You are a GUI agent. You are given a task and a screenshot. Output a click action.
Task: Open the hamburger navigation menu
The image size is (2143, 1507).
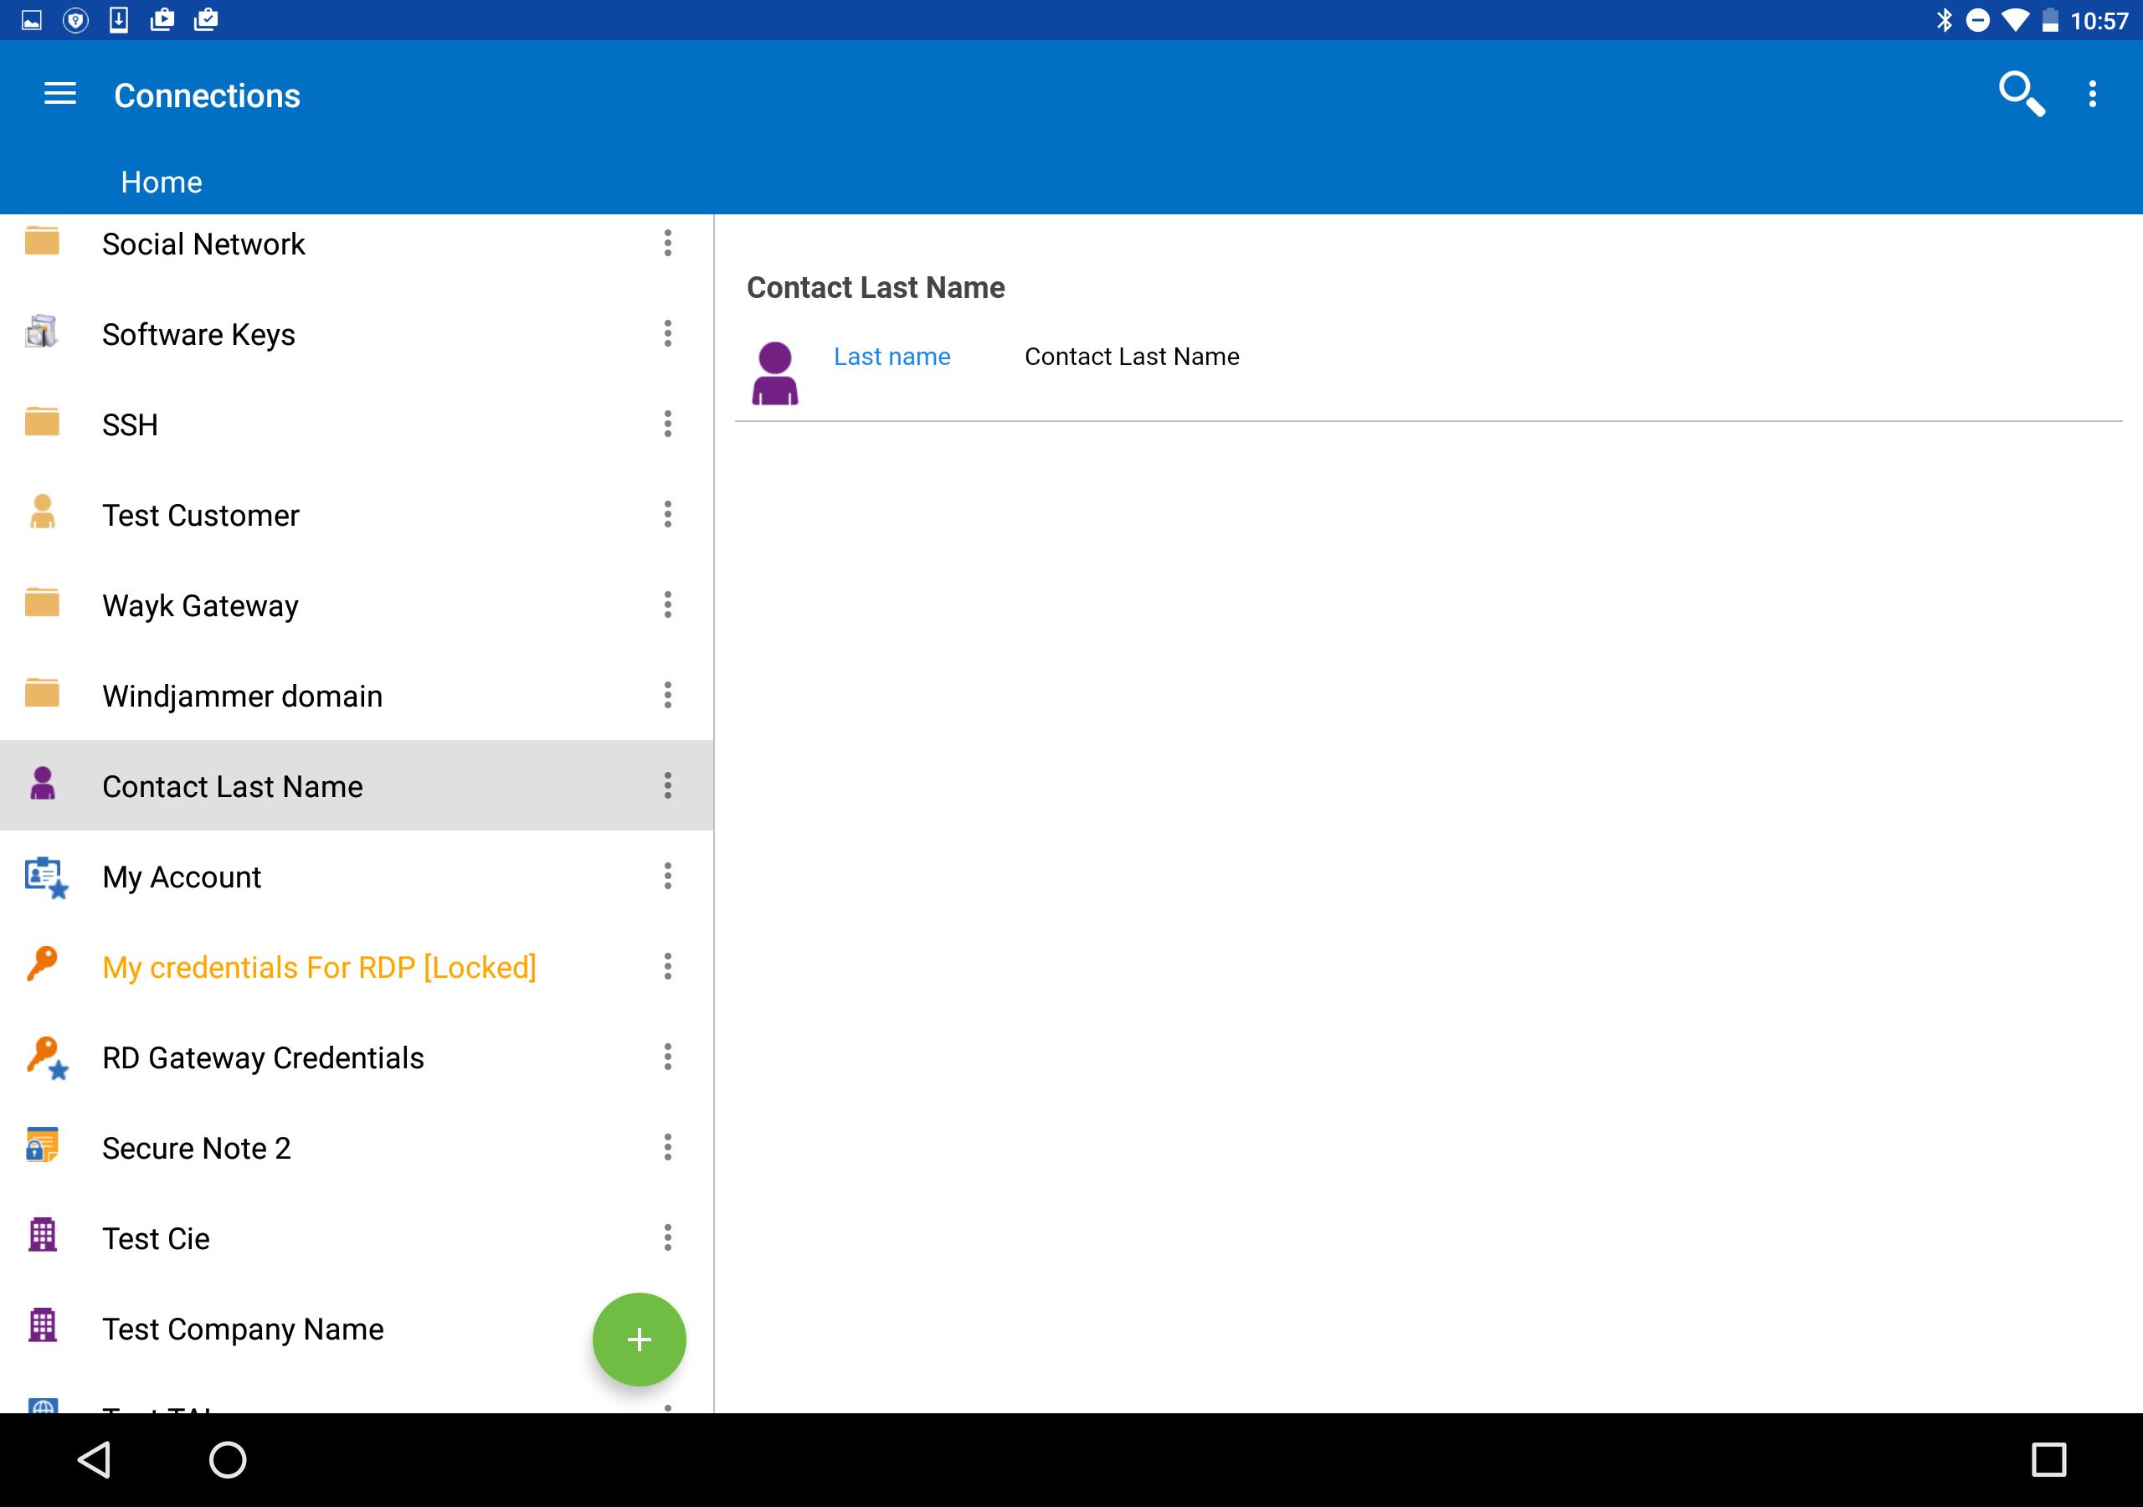[60, 95]
